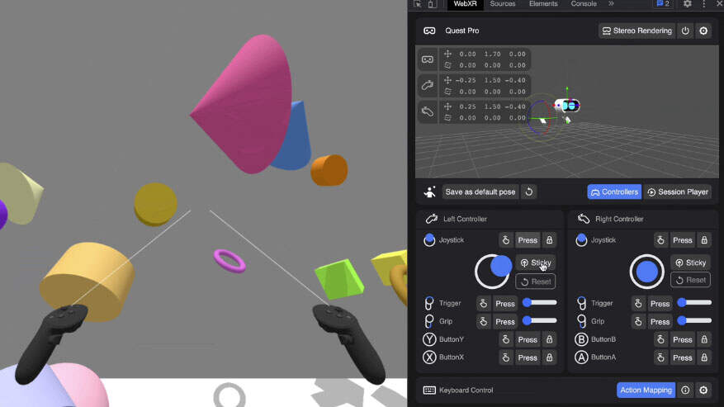Image resolution: width=724 pixels, height=407 pixels.
Task: Click the touch icon for right ButtonB
Action: [x=661, y=339]
